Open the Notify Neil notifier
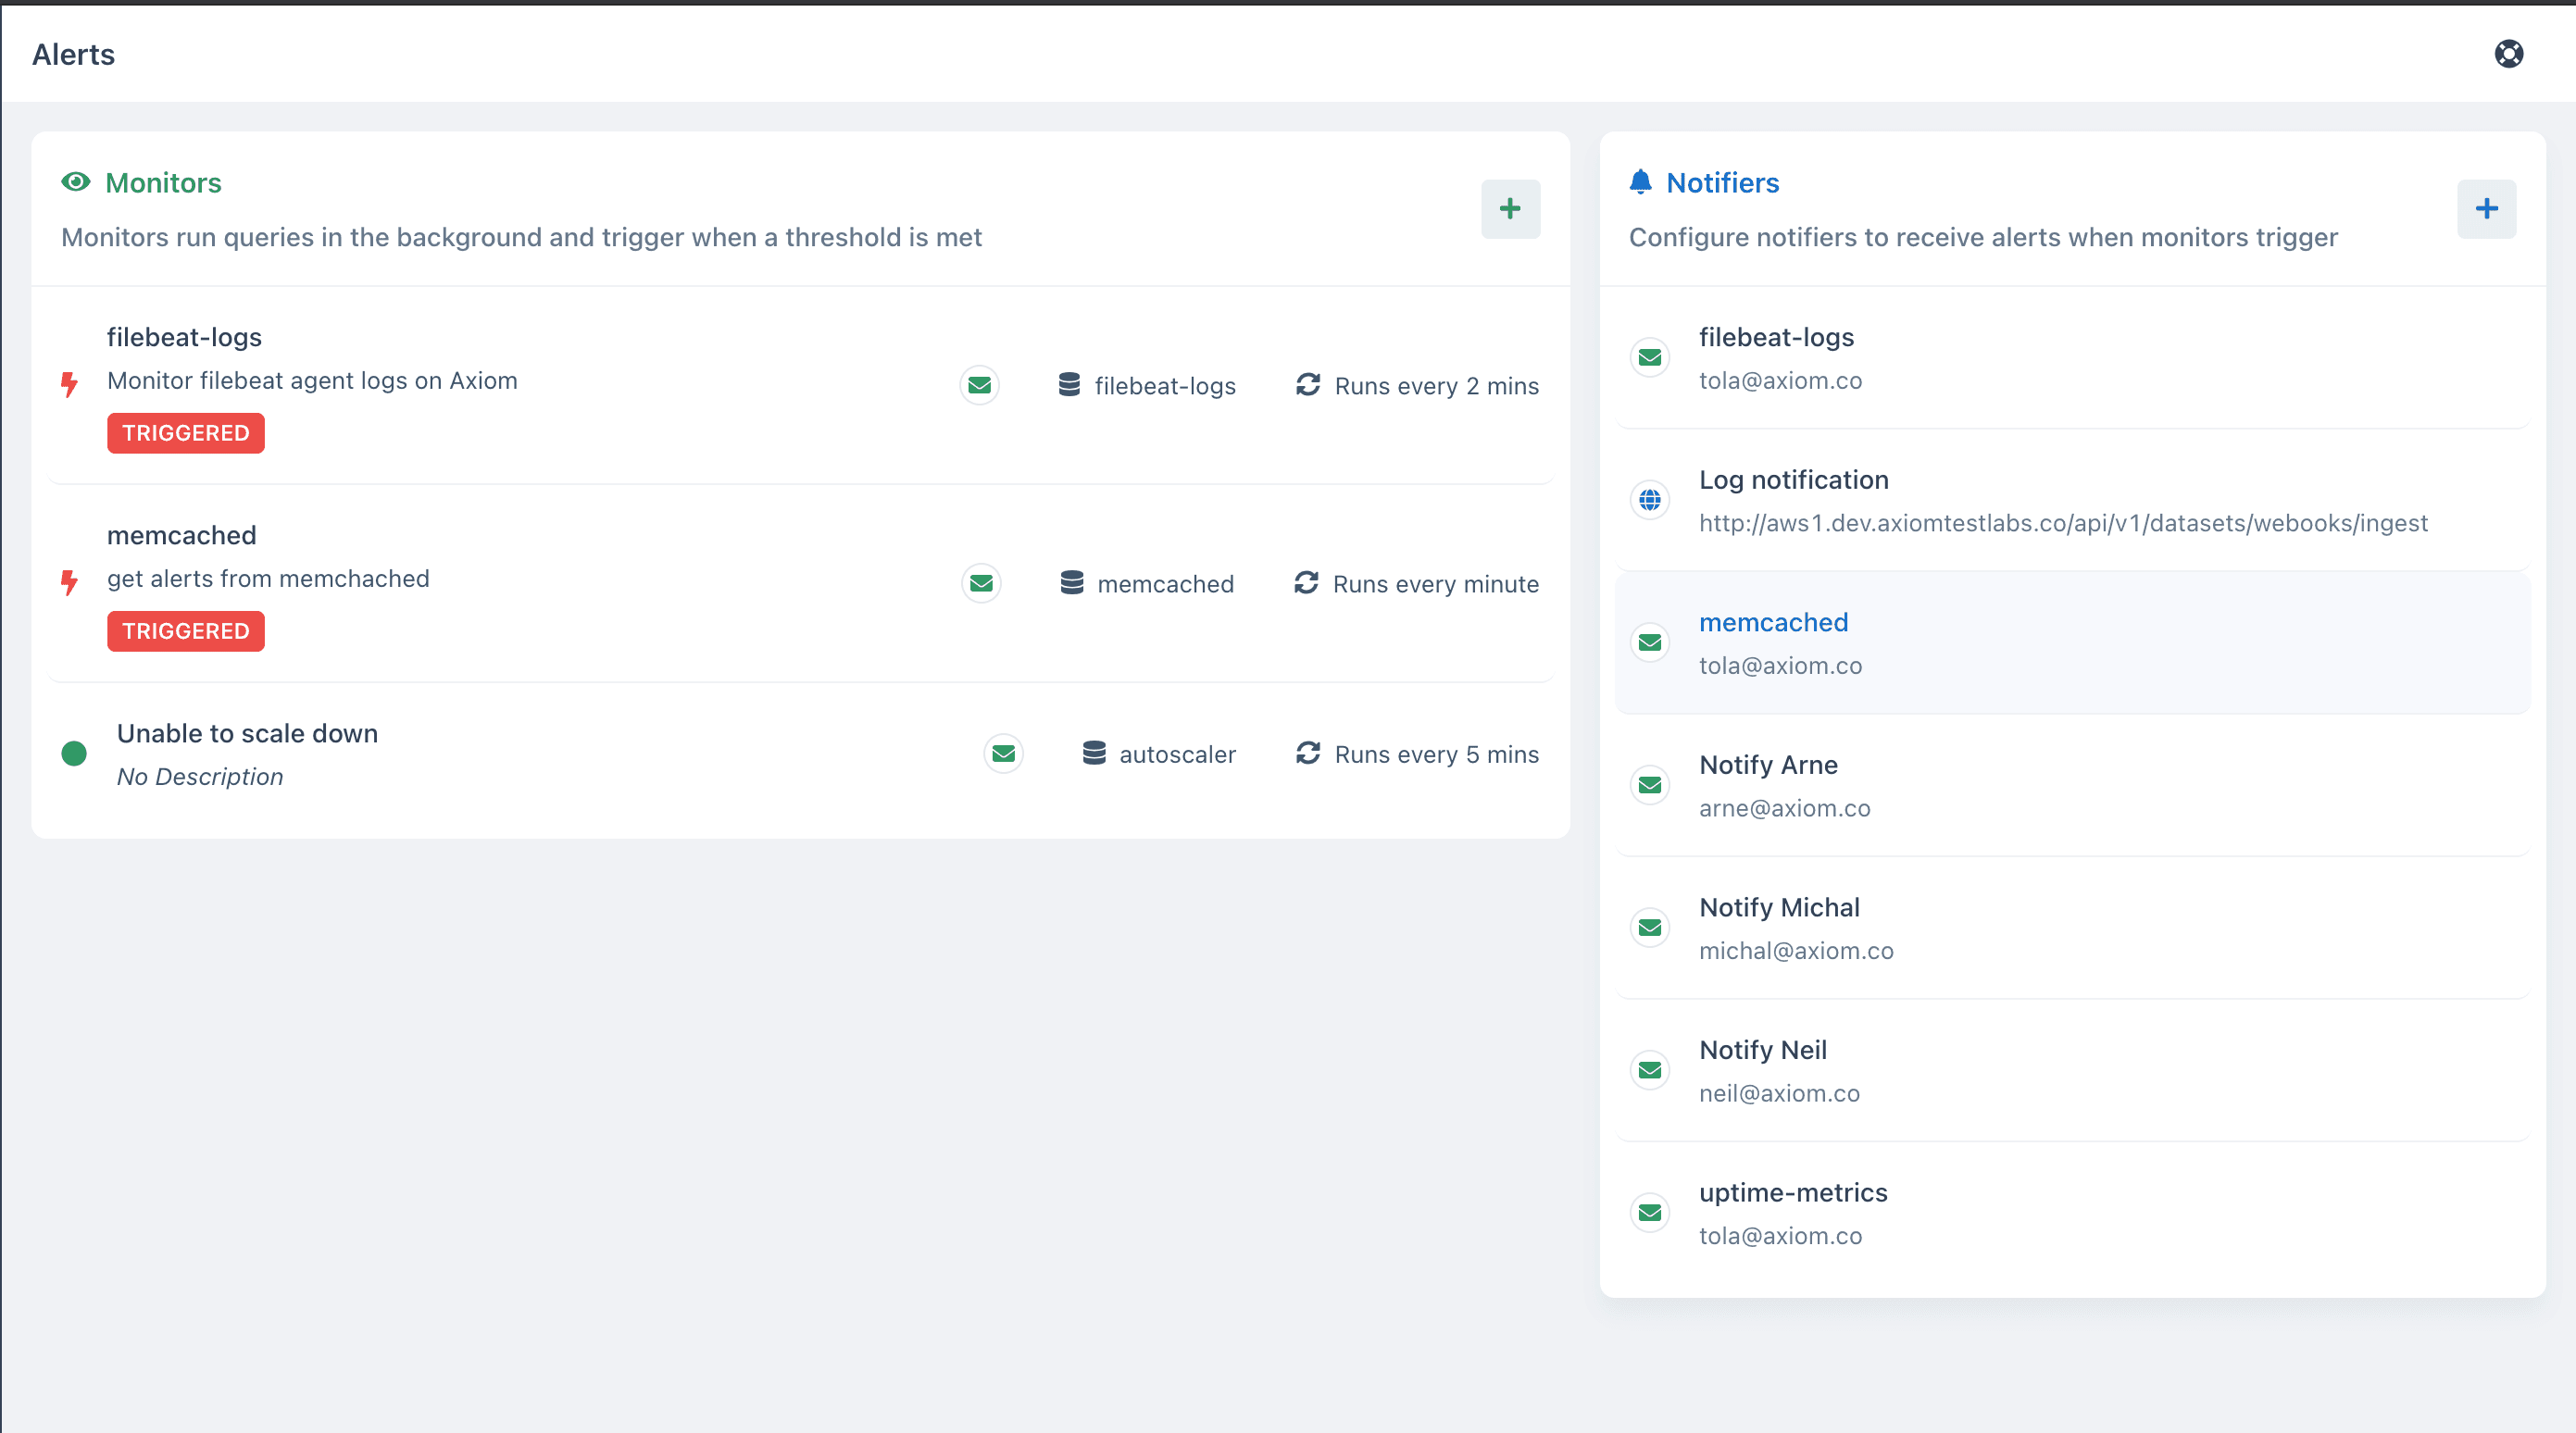Image resolution: width=2576 pixels, height=1433 pixels. pos(2072,1070)
